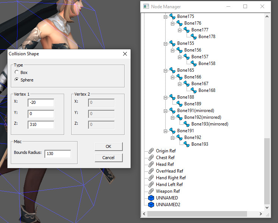Collapse the Bone192(mirrored) tree node
Screen dimensions: 278x223
tap(172, 118)
